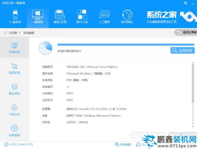Image resolution: width=197 pixels, height=150 pixels.
Task: Click the 主板 label
Action: [45, 116]
